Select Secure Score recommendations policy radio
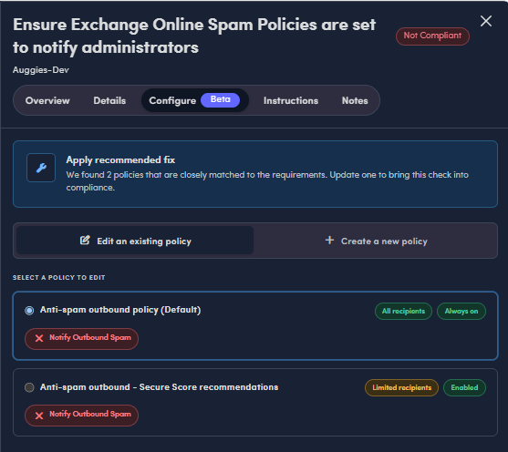 [29, 387]
